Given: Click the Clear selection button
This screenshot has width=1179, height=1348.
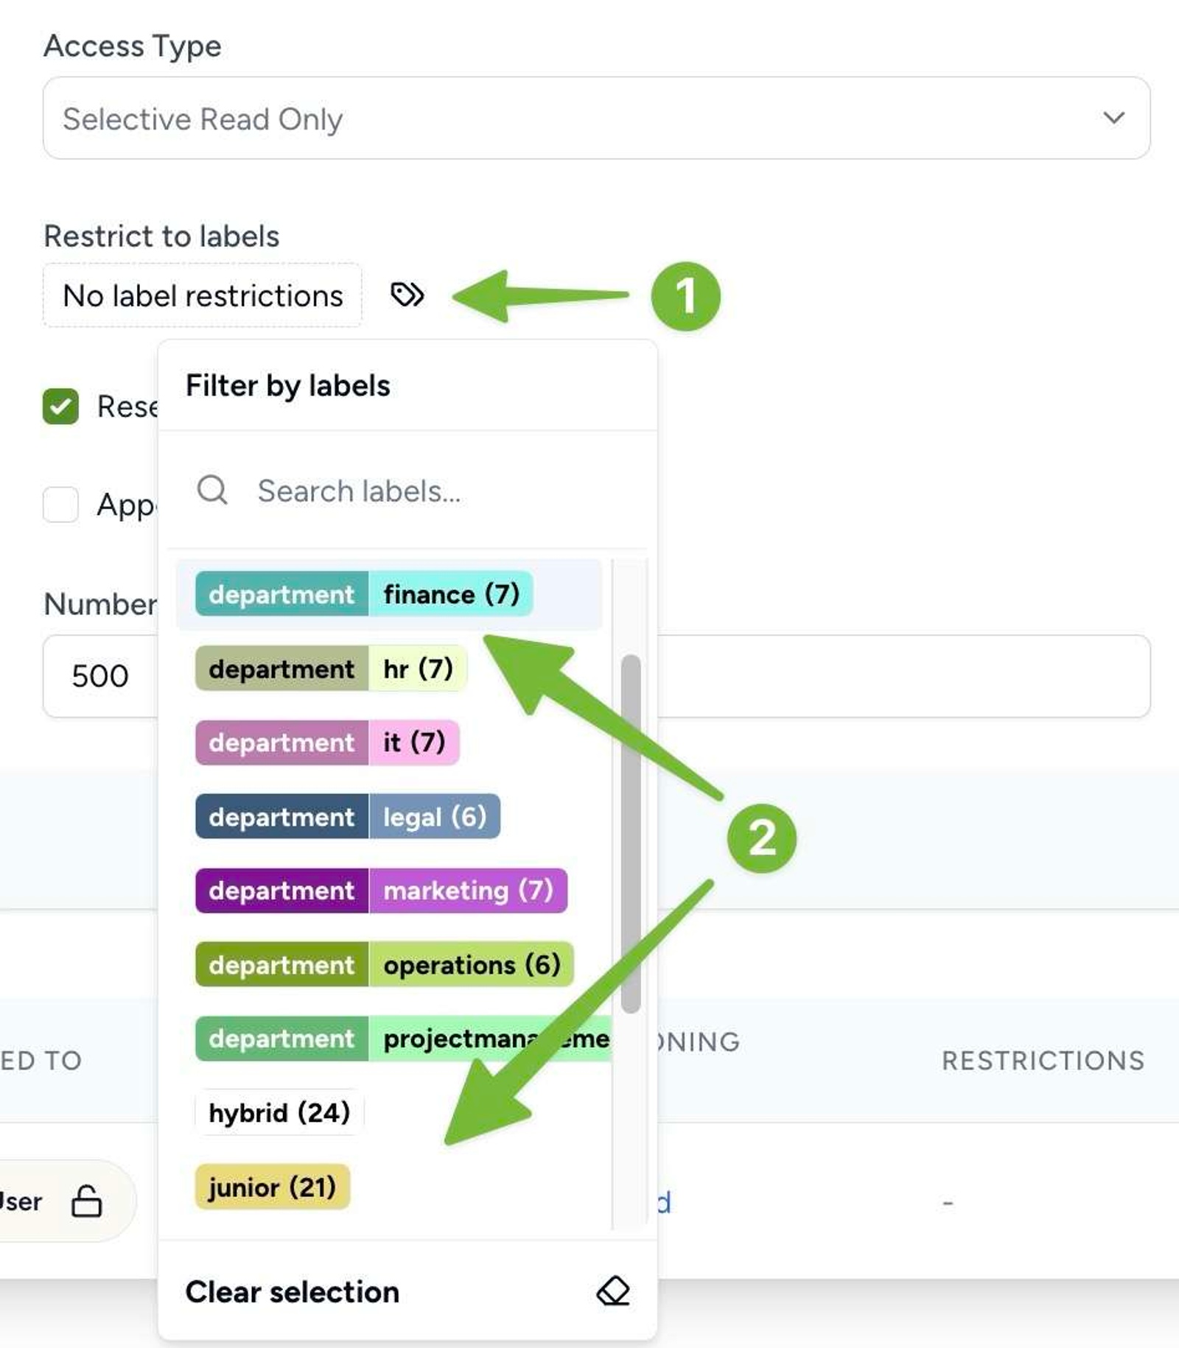Looking at the screenshot, I should point(407,1291).
